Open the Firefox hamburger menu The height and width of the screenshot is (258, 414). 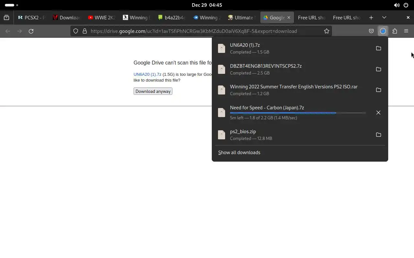pyautogui.click(x=406, y=31)
